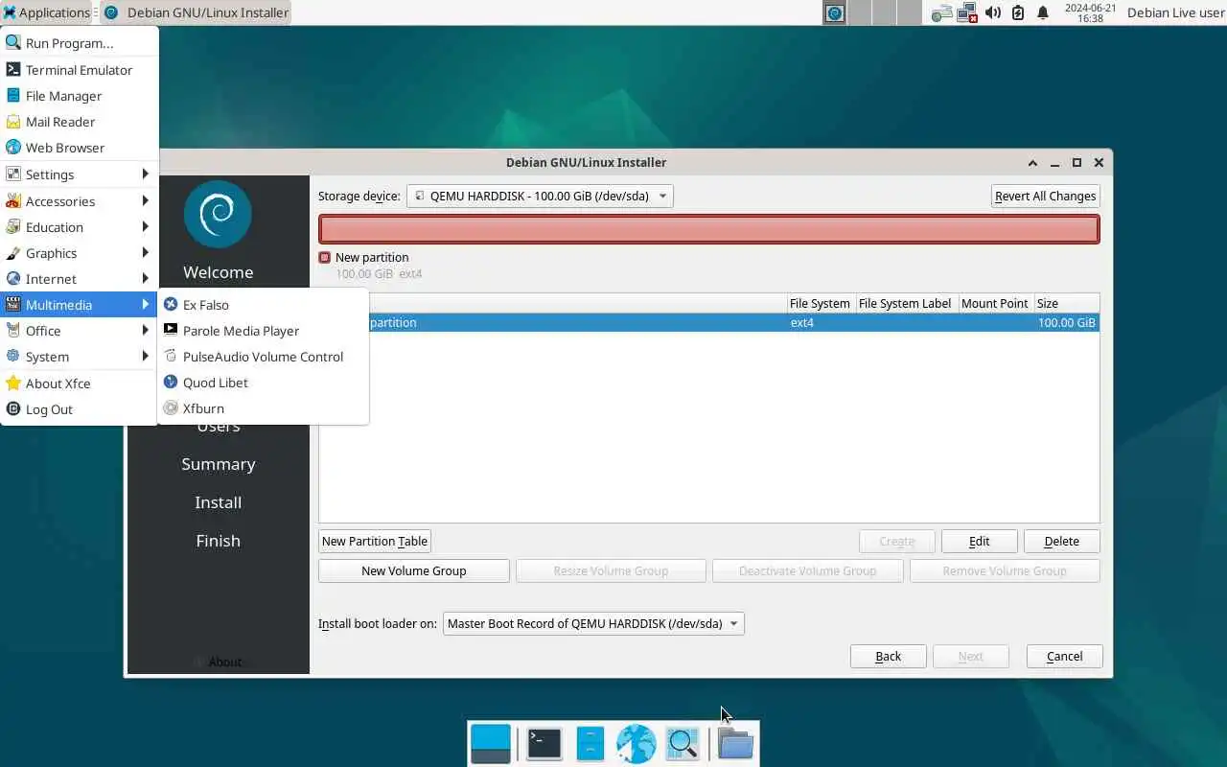The image size is (1227, 767).
Task: Expand the Office submenu
Action: [x=80, y=331]
